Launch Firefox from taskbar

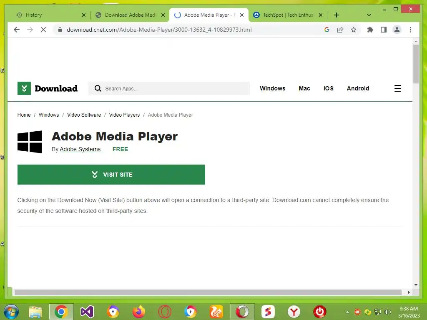coord(139,312)
